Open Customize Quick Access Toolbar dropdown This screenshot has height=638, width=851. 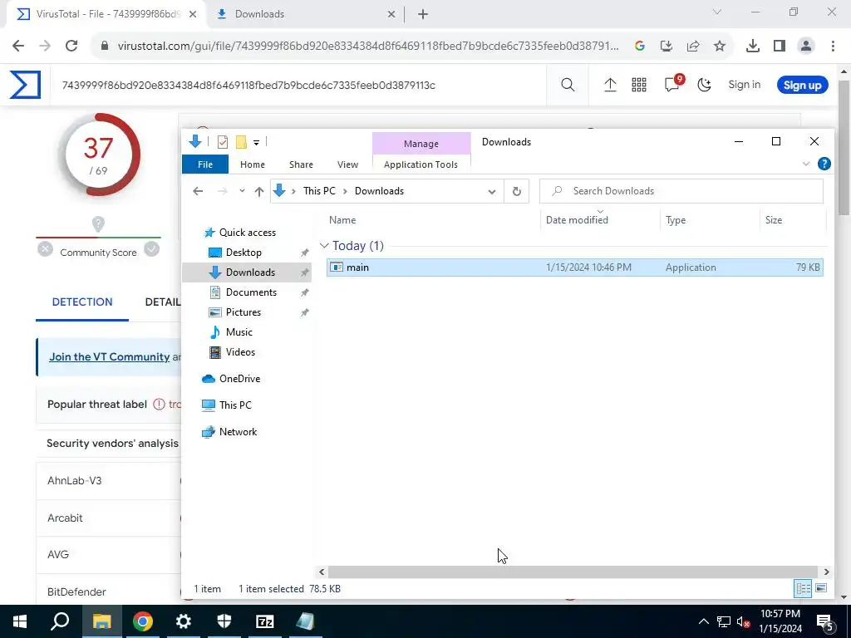tap(256, 143)
